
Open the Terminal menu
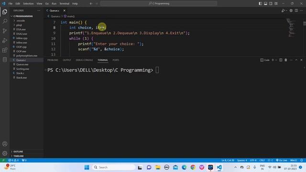point(65,3)
